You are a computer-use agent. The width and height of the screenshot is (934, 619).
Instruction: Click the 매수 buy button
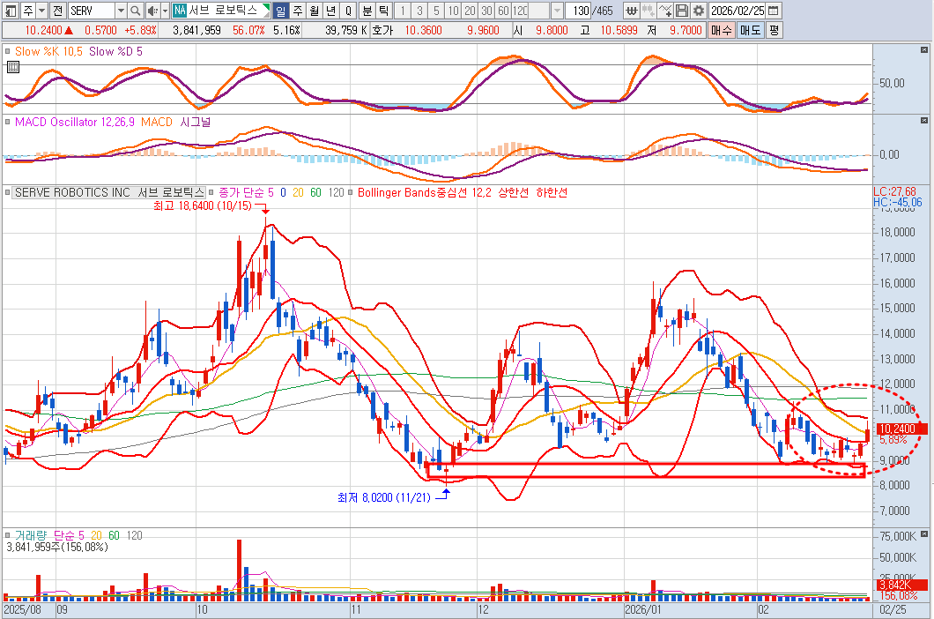(x=721, y=29)
